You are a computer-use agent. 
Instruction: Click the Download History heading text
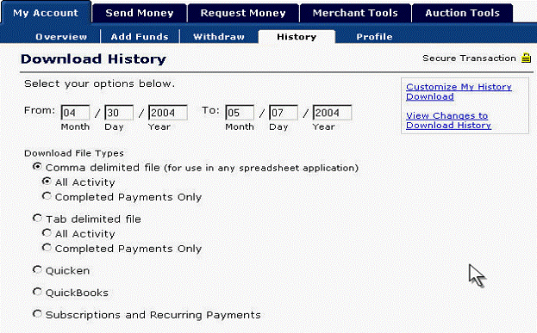pyautogui.click(x=93, y=59)
